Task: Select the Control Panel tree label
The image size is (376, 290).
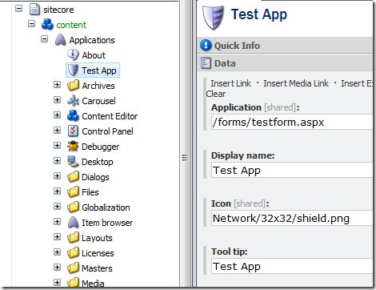Action: (x=107, y=131)
